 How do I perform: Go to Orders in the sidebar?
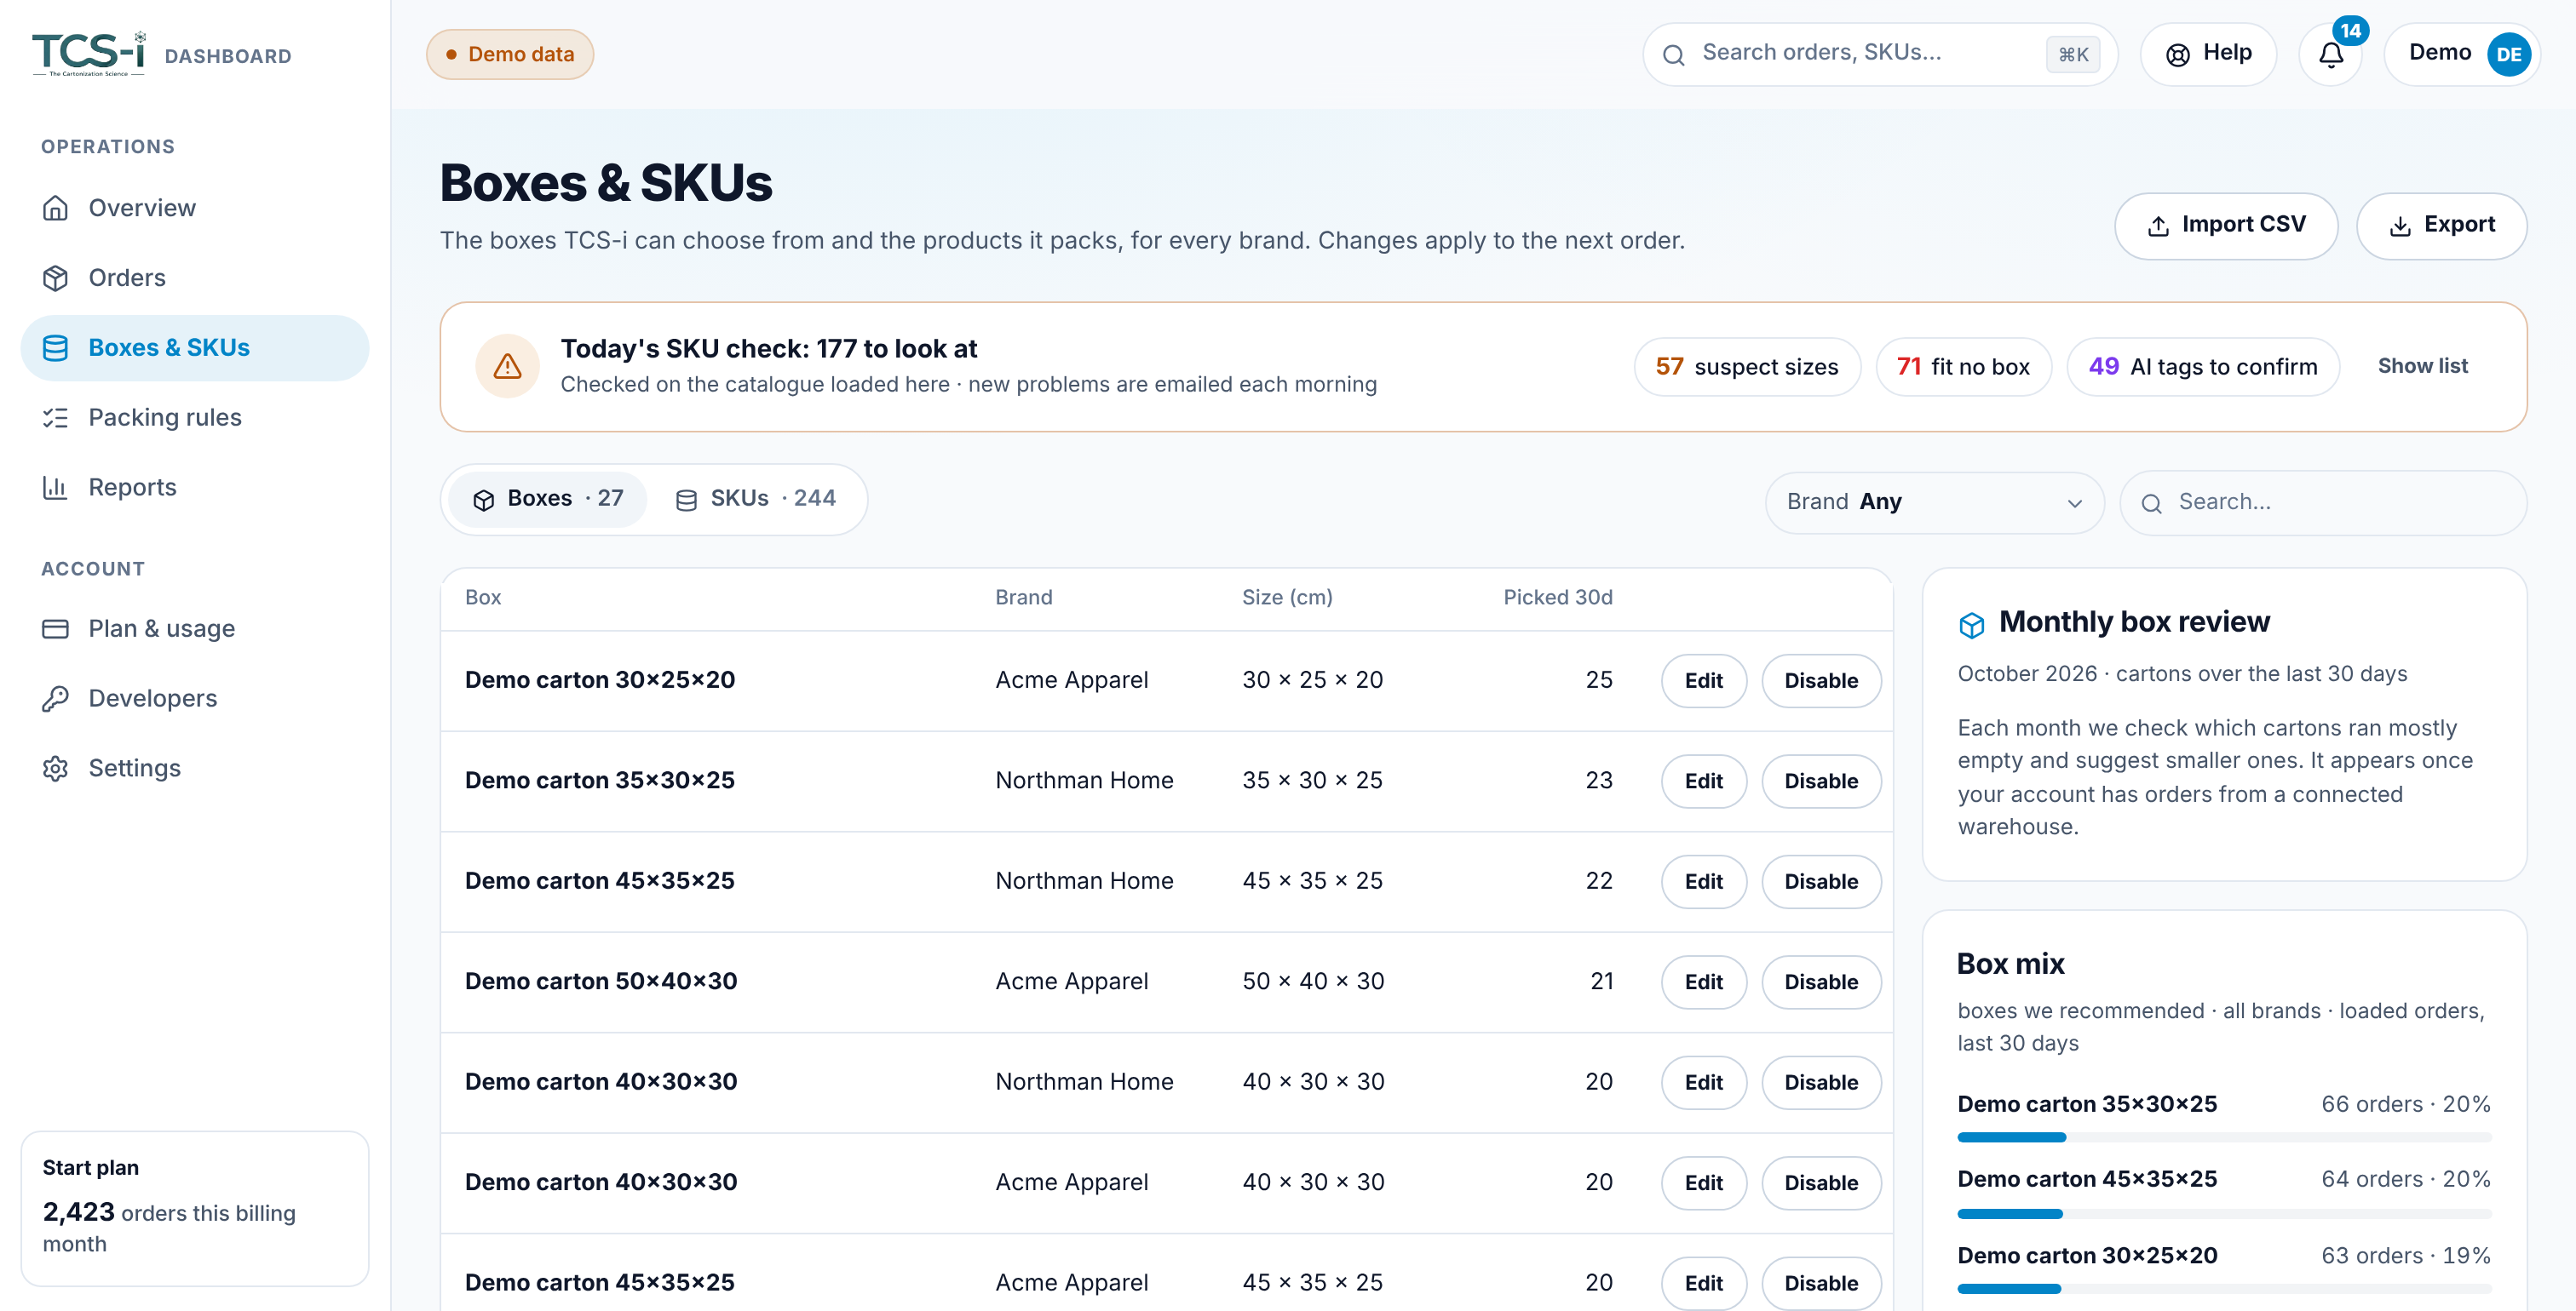[195, 278]
